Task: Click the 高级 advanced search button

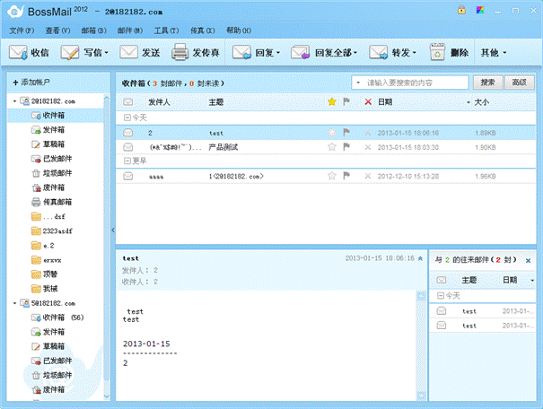Action: pos(517,83)
